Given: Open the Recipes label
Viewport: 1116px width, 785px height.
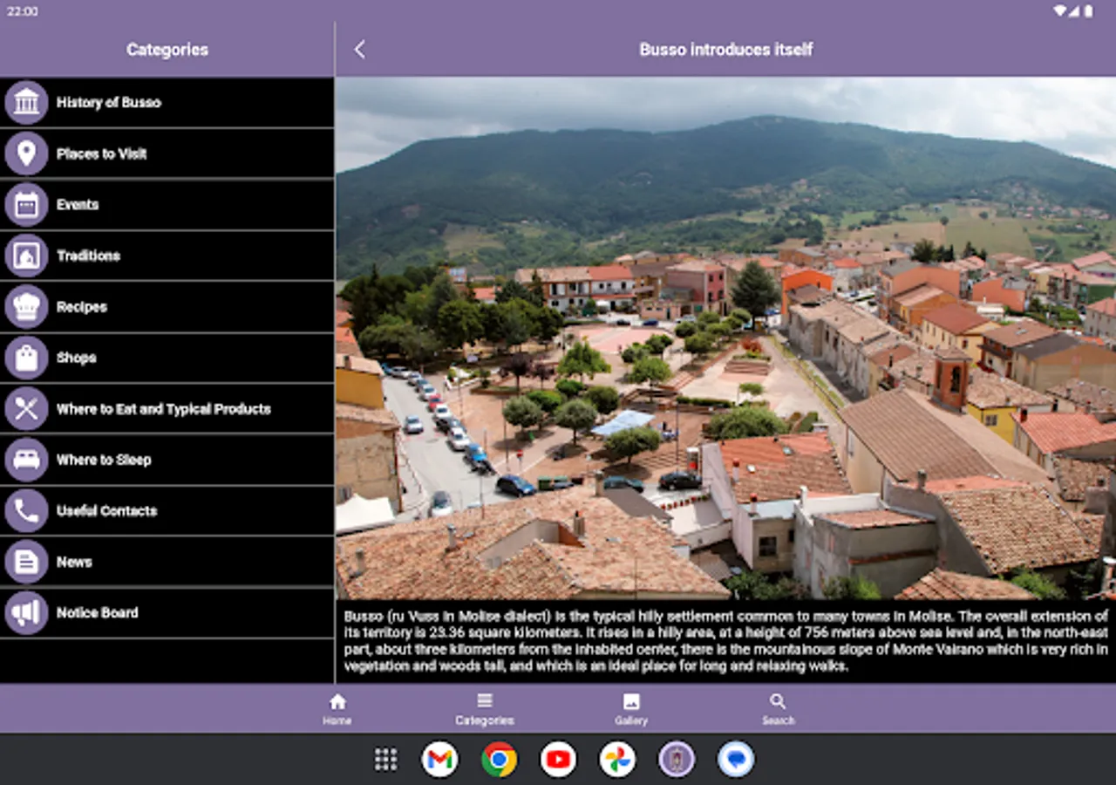Looking at the screenshot, I should point(82,306).
